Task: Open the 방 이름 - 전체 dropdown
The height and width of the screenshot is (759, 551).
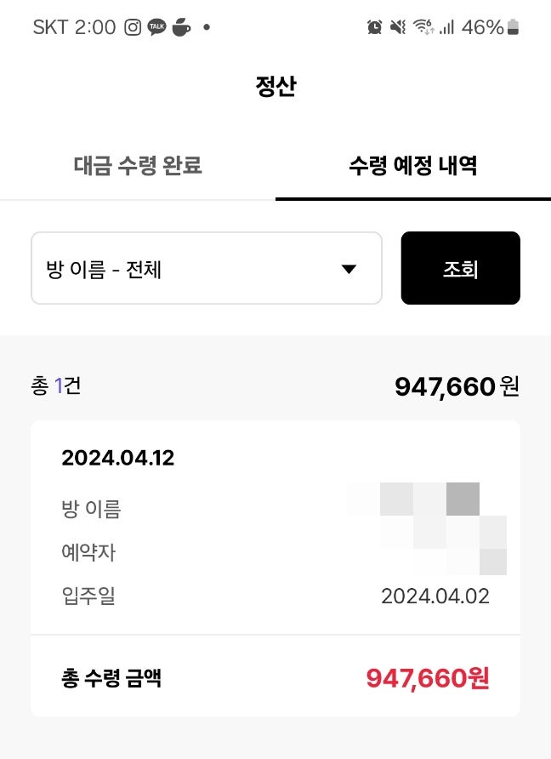Action: (x=207, y=268)
